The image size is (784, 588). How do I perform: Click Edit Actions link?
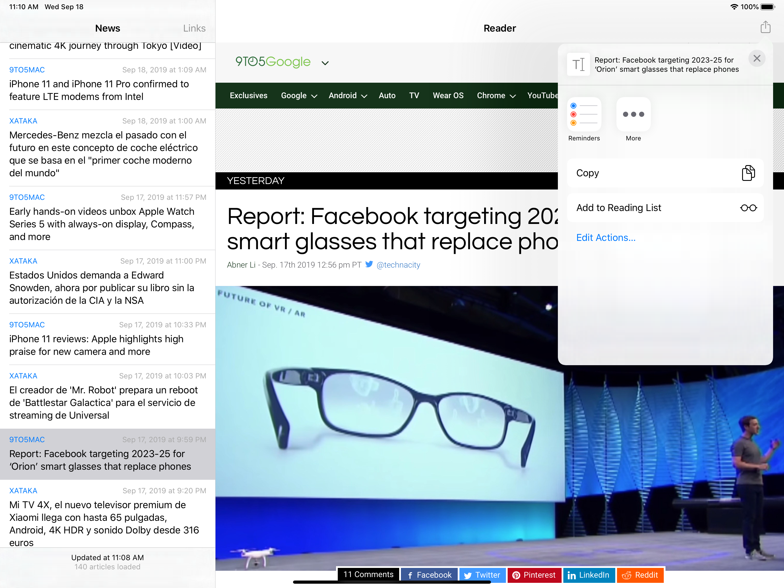(x=606, y=238)
